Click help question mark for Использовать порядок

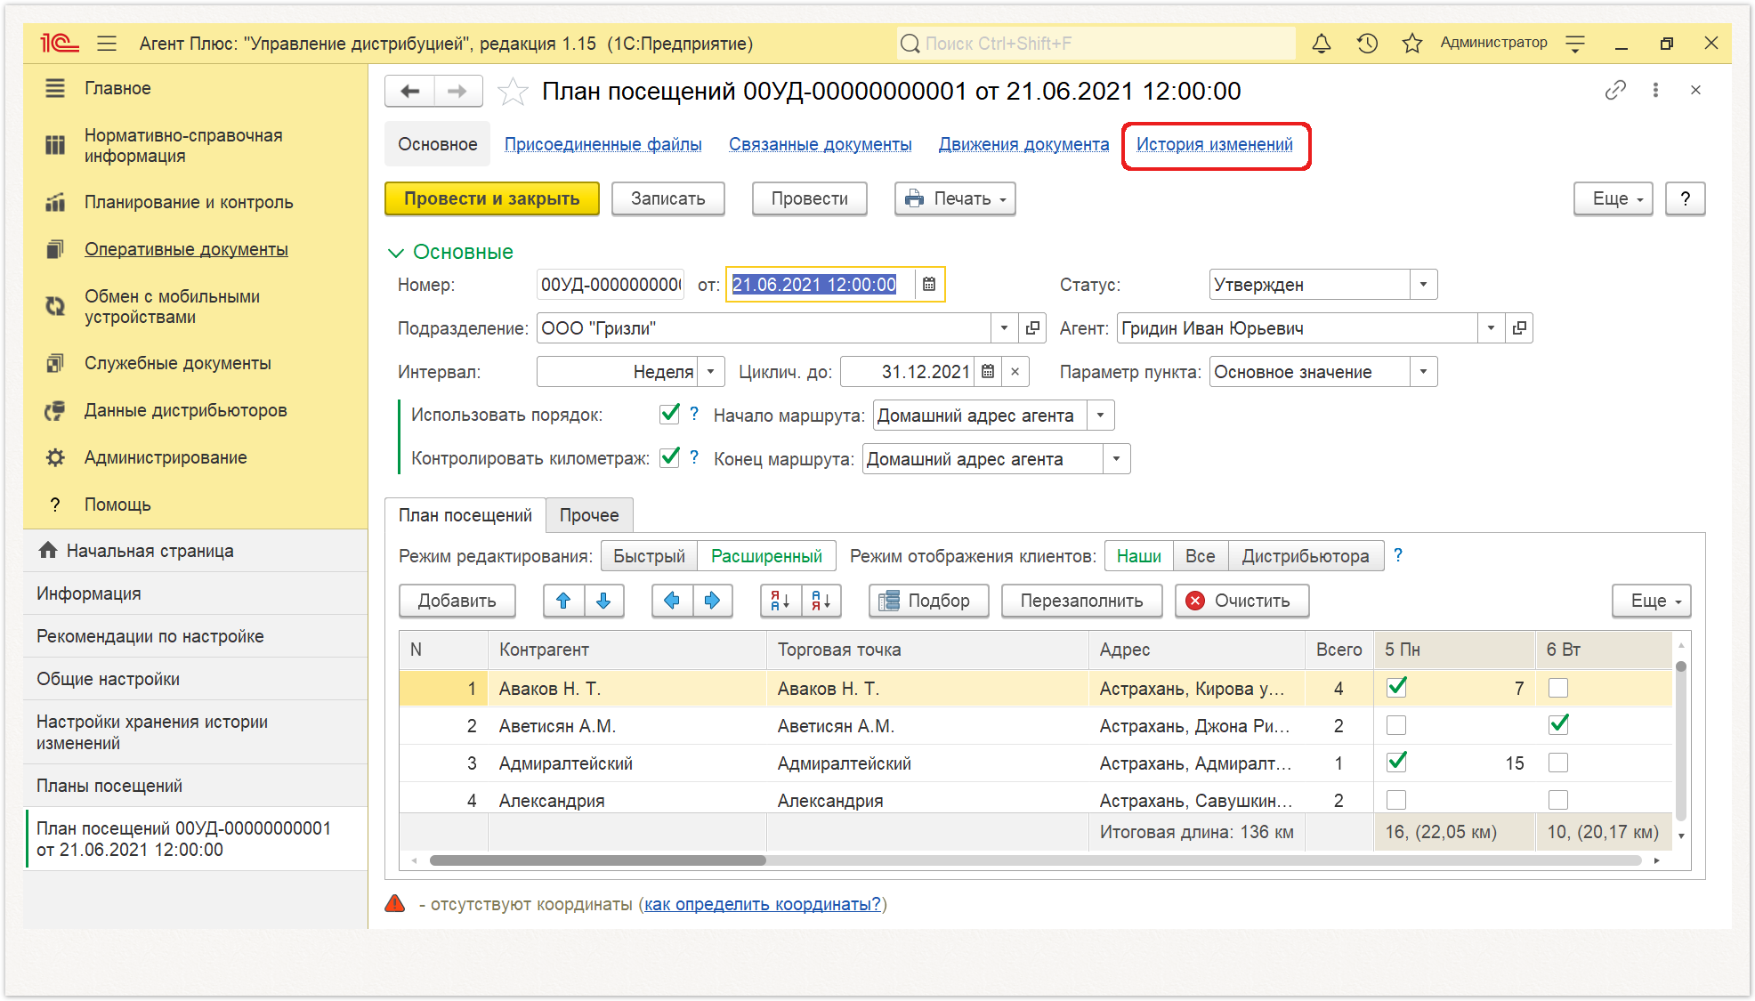[694, 414]
